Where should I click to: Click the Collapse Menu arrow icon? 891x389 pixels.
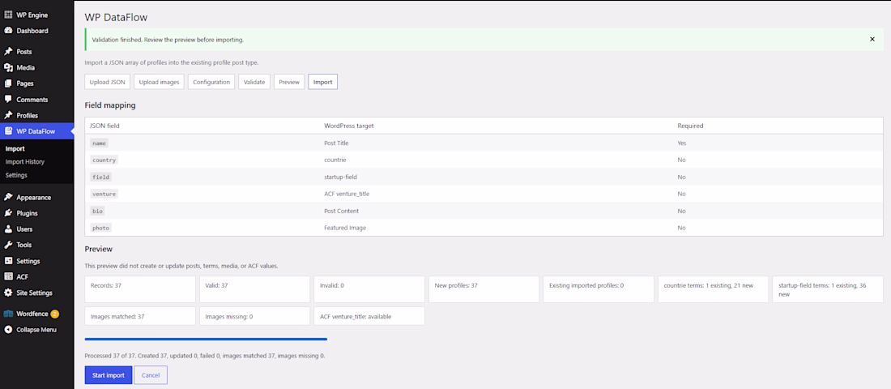[x=8, y=329]
